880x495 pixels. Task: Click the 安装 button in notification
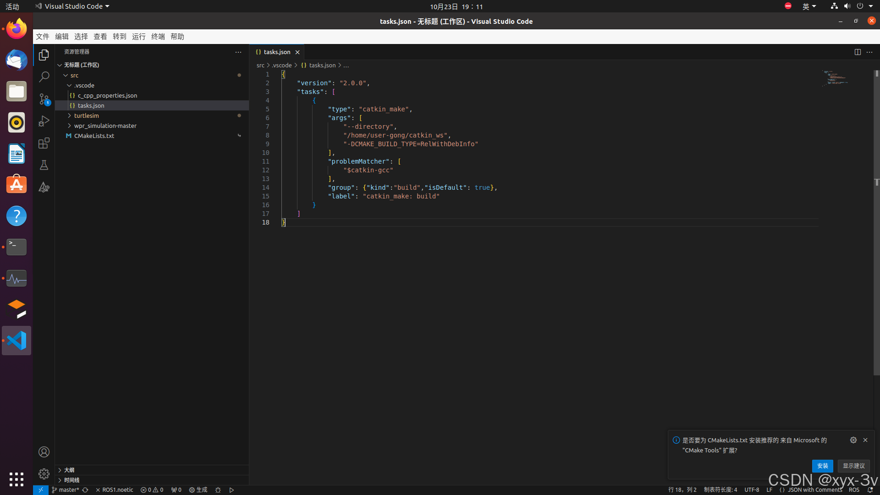(823, 466)
